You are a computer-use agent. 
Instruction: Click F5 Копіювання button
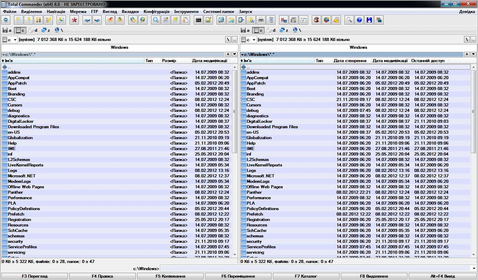pos(170,276)
